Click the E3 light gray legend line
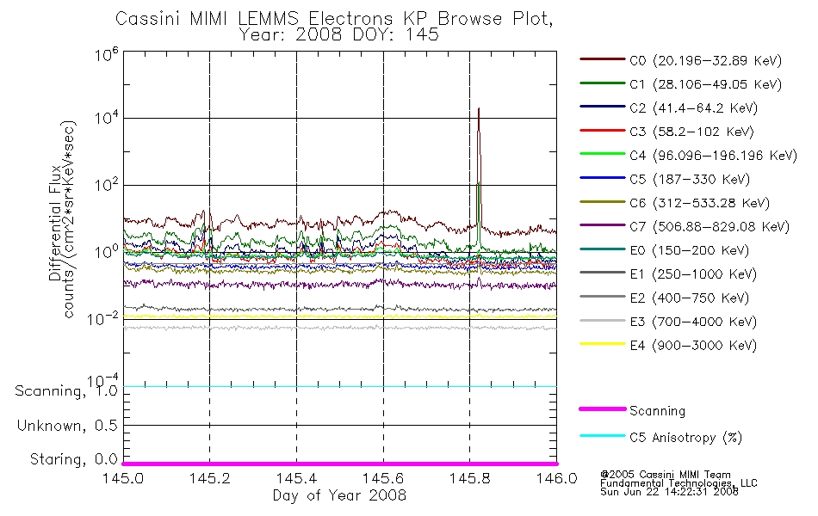Viewport: 818px width, 516px height. click(x=603, y=321)
